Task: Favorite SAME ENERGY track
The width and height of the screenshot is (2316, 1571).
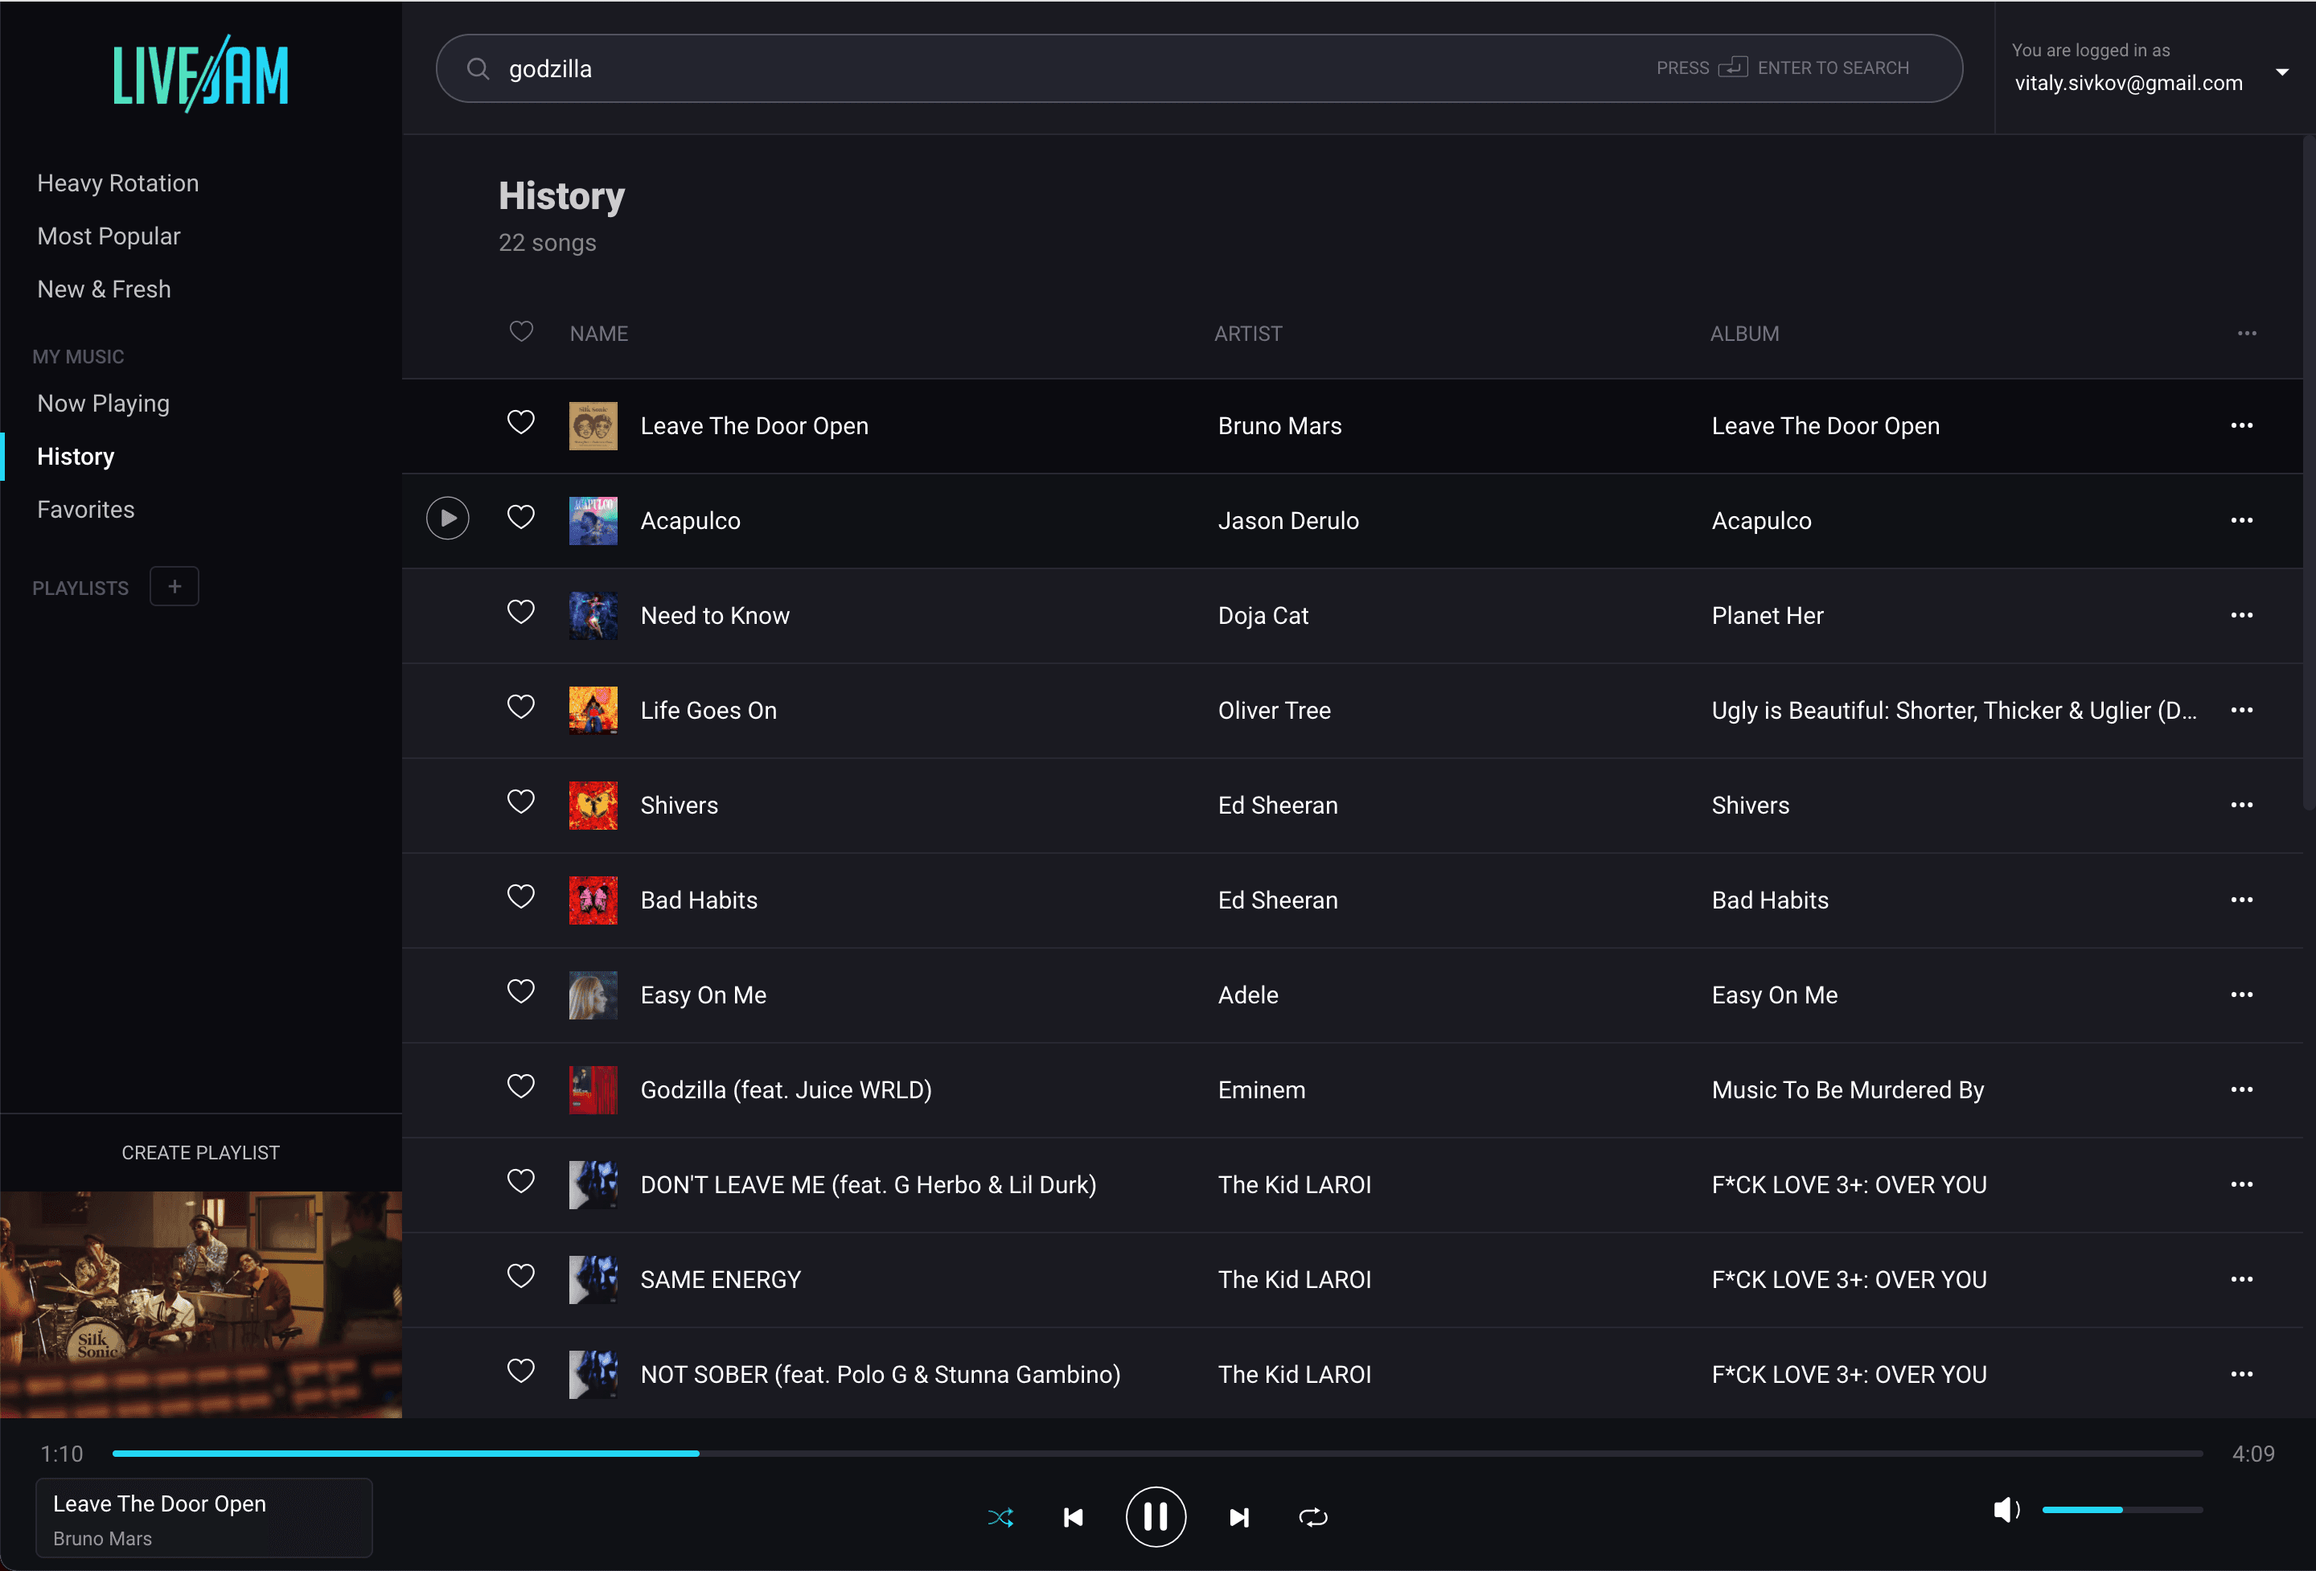Action: 521,1276
